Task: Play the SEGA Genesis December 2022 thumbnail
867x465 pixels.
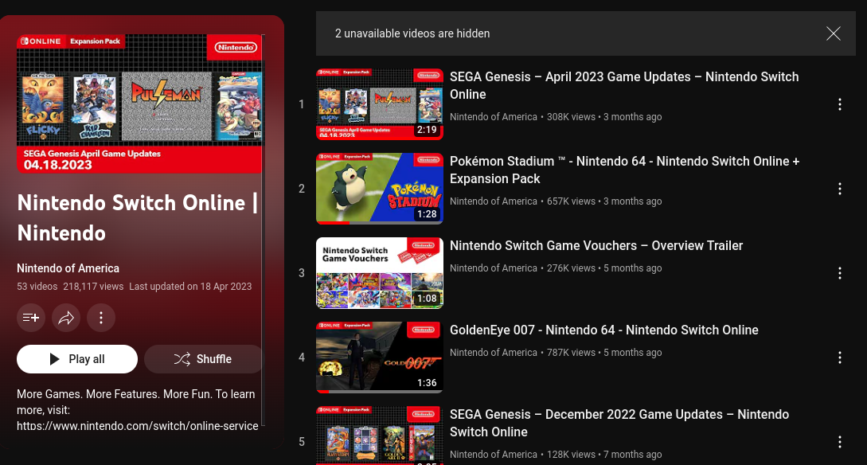Action: [379, 436]
